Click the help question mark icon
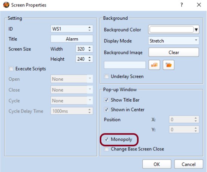207x172 pixels. [182, 5]
